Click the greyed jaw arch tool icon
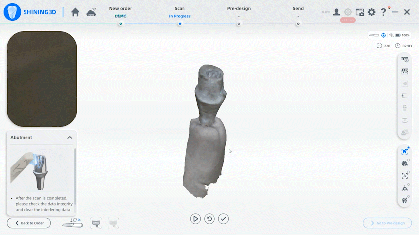This screenshot has height=235, width=419. point(405,120)
